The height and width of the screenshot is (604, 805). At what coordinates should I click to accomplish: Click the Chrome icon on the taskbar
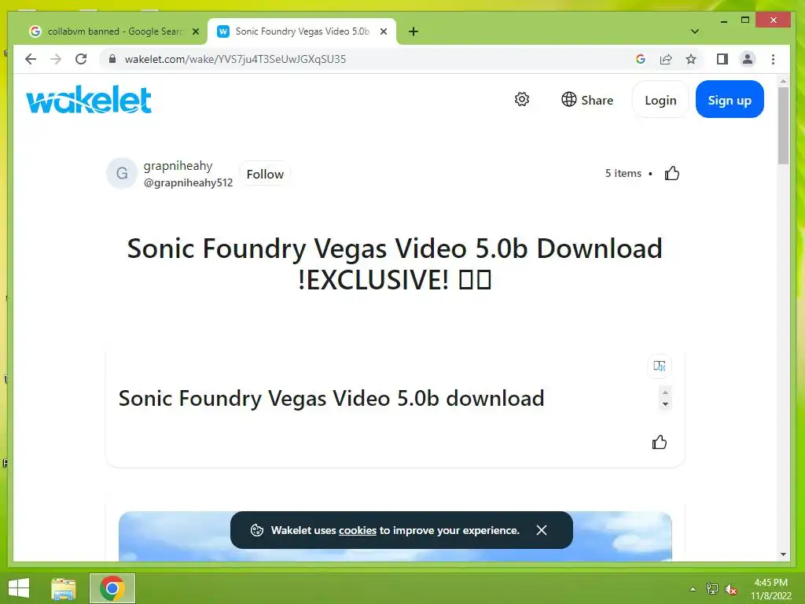tap(112, 588)
